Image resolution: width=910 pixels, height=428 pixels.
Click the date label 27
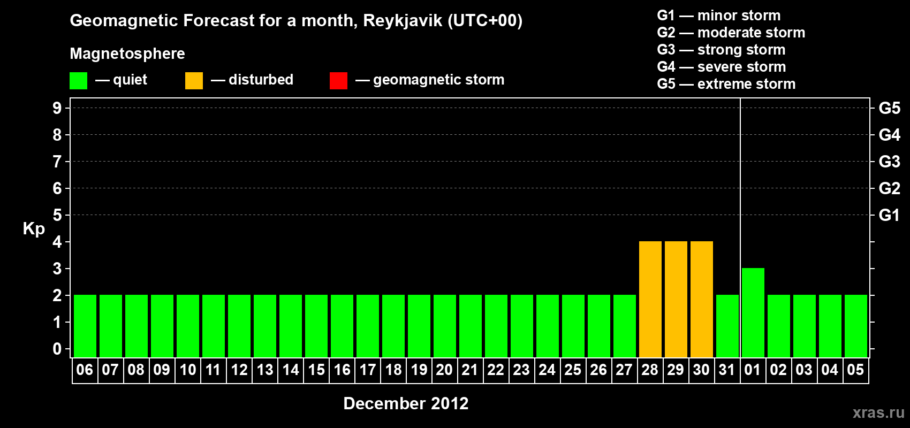click(624, 370)
